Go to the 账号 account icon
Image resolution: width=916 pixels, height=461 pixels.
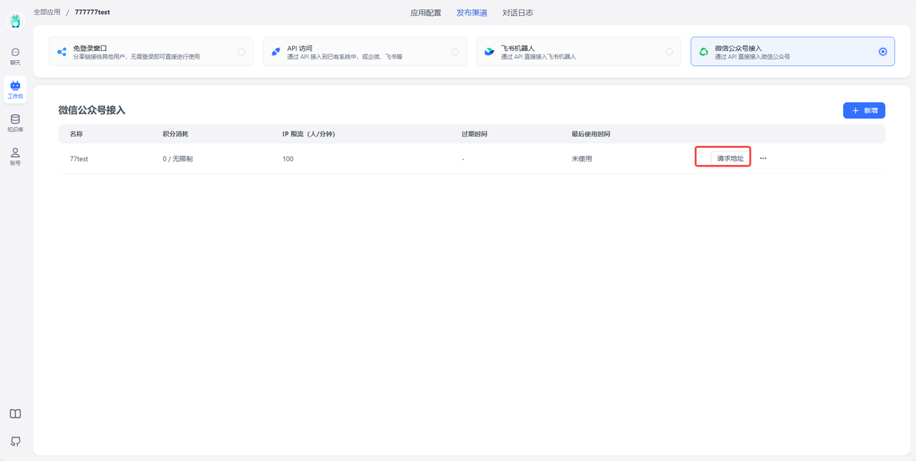tap(15, 157)
